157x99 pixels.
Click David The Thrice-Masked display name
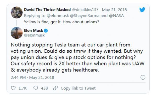point(47,10)
